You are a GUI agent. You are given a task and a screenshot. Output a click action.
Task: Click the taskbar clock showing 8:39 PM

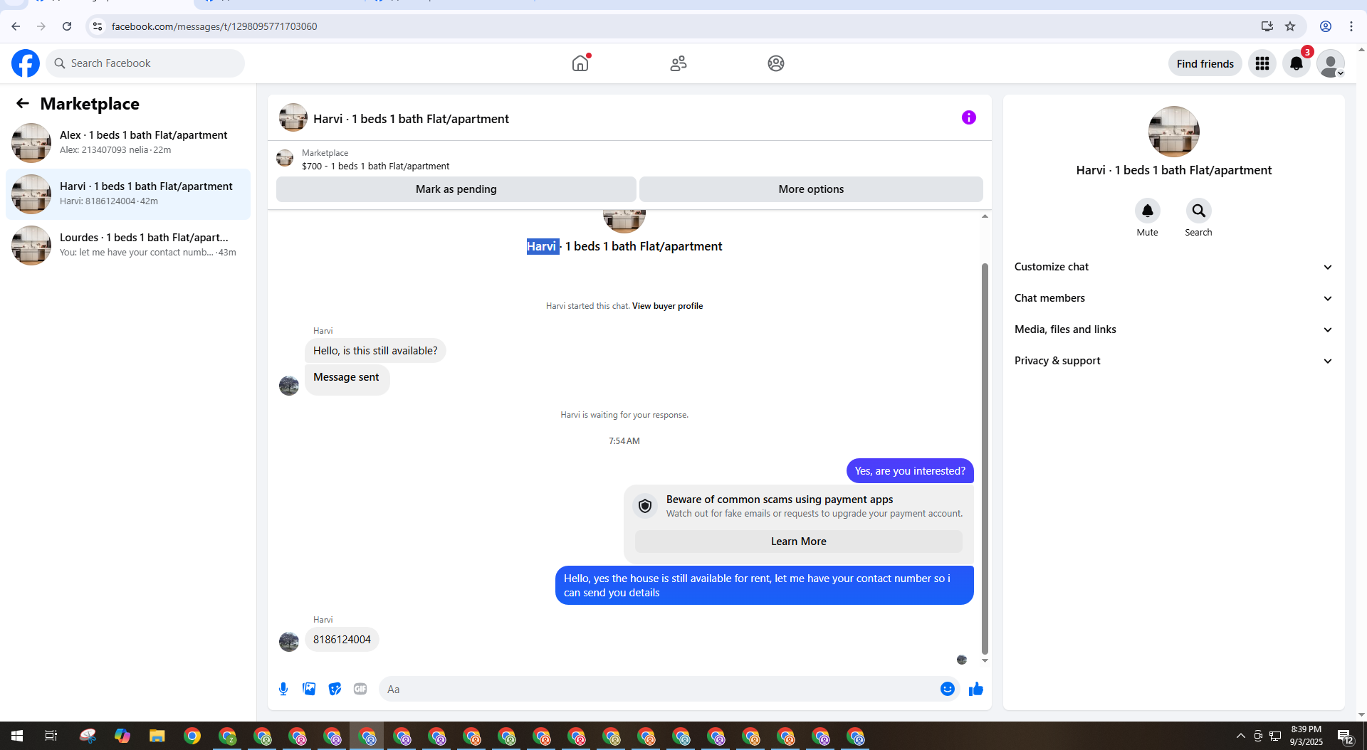click(1306, 736)
